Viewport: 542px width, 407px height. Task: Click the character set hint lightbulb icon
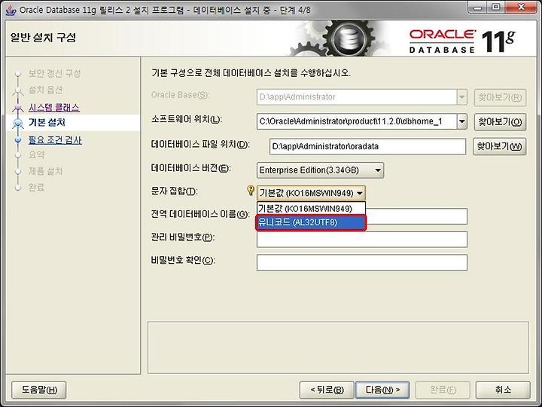(x=251, y=190)
